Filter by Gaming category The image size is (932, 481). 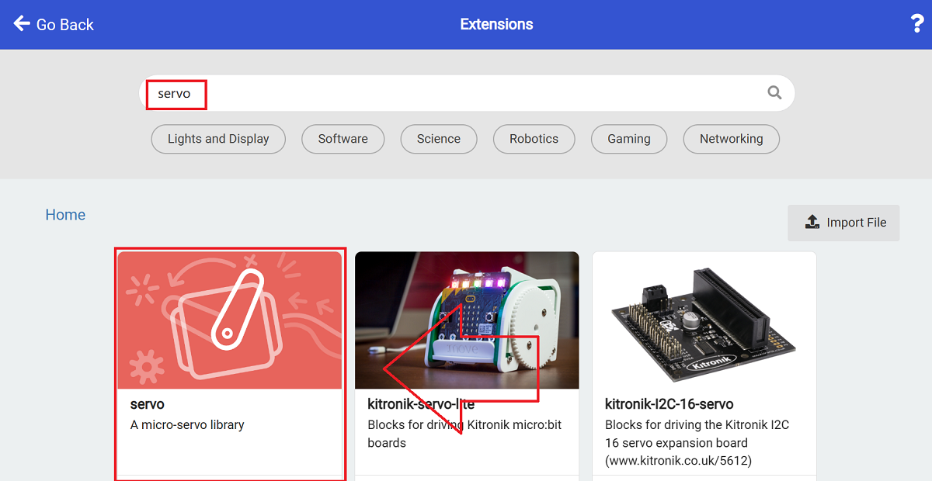629,139
